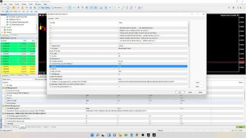This screenshot has height=138, width=246.
Task: Open the Settings tab in Strategy Tester
Action: tap(15, 127)
